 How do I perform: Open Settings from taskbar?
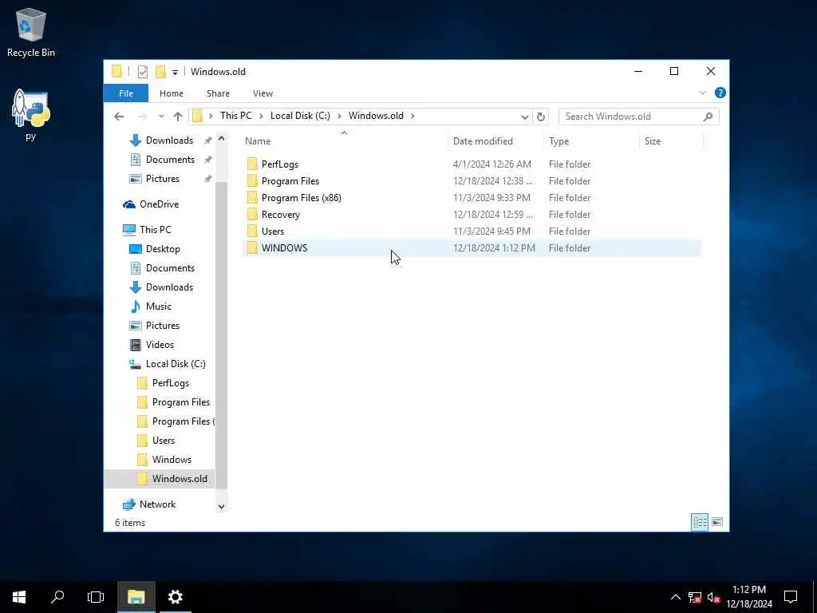(175, 597)
